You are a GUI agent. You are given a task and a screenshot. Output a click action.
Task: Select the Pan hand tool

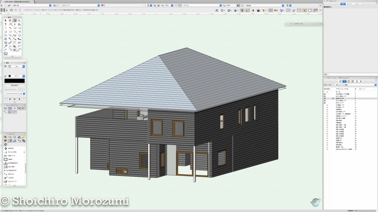tap(10, 21)
